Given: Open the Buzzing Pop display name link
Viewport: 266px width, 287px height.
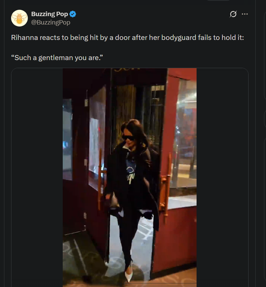Looking at the screenshot, I should tap(50, 14).
